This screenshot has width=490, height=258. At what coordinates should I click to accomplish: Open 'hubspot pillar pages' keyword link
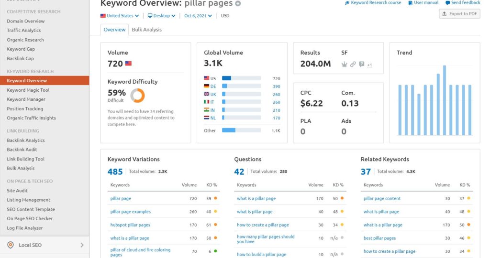coord(130,225)
